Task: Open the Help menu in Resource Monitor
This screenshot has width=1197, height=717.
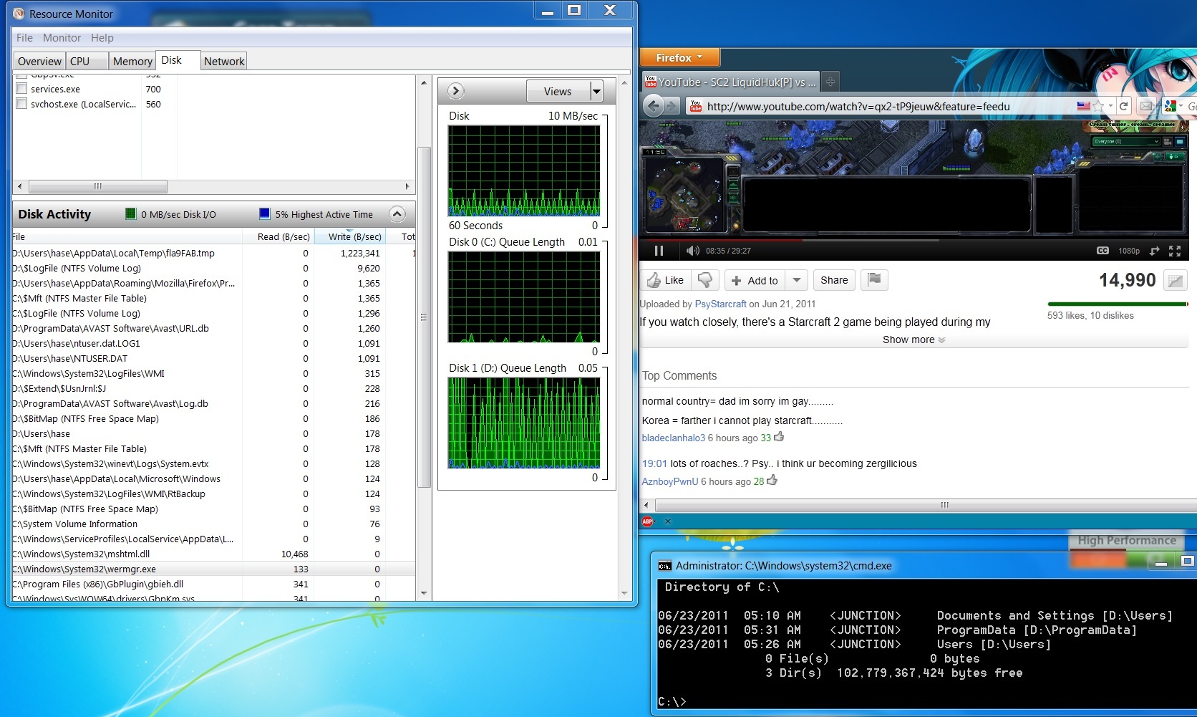Action: coord(102,38)
